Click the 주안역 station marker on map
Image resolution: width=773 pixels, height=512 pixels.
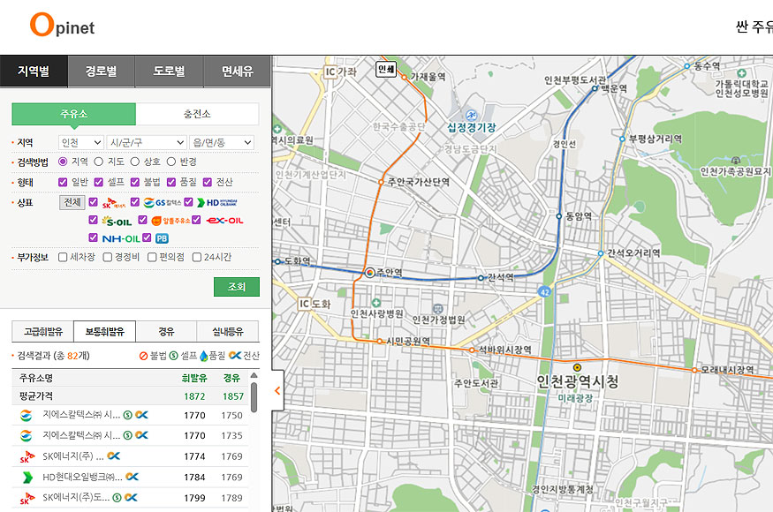coord(369,273)
